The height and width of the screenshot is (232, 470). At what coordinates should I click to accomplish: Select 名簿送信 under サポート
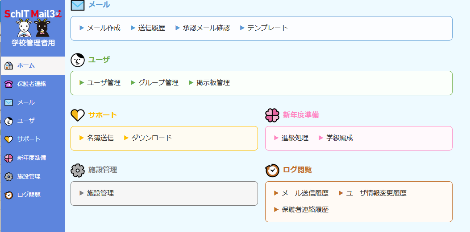100,138
